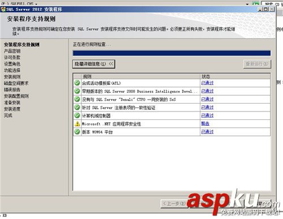
Task: Close the SQL Server 2012 setup window
Action: click(272, 9)
